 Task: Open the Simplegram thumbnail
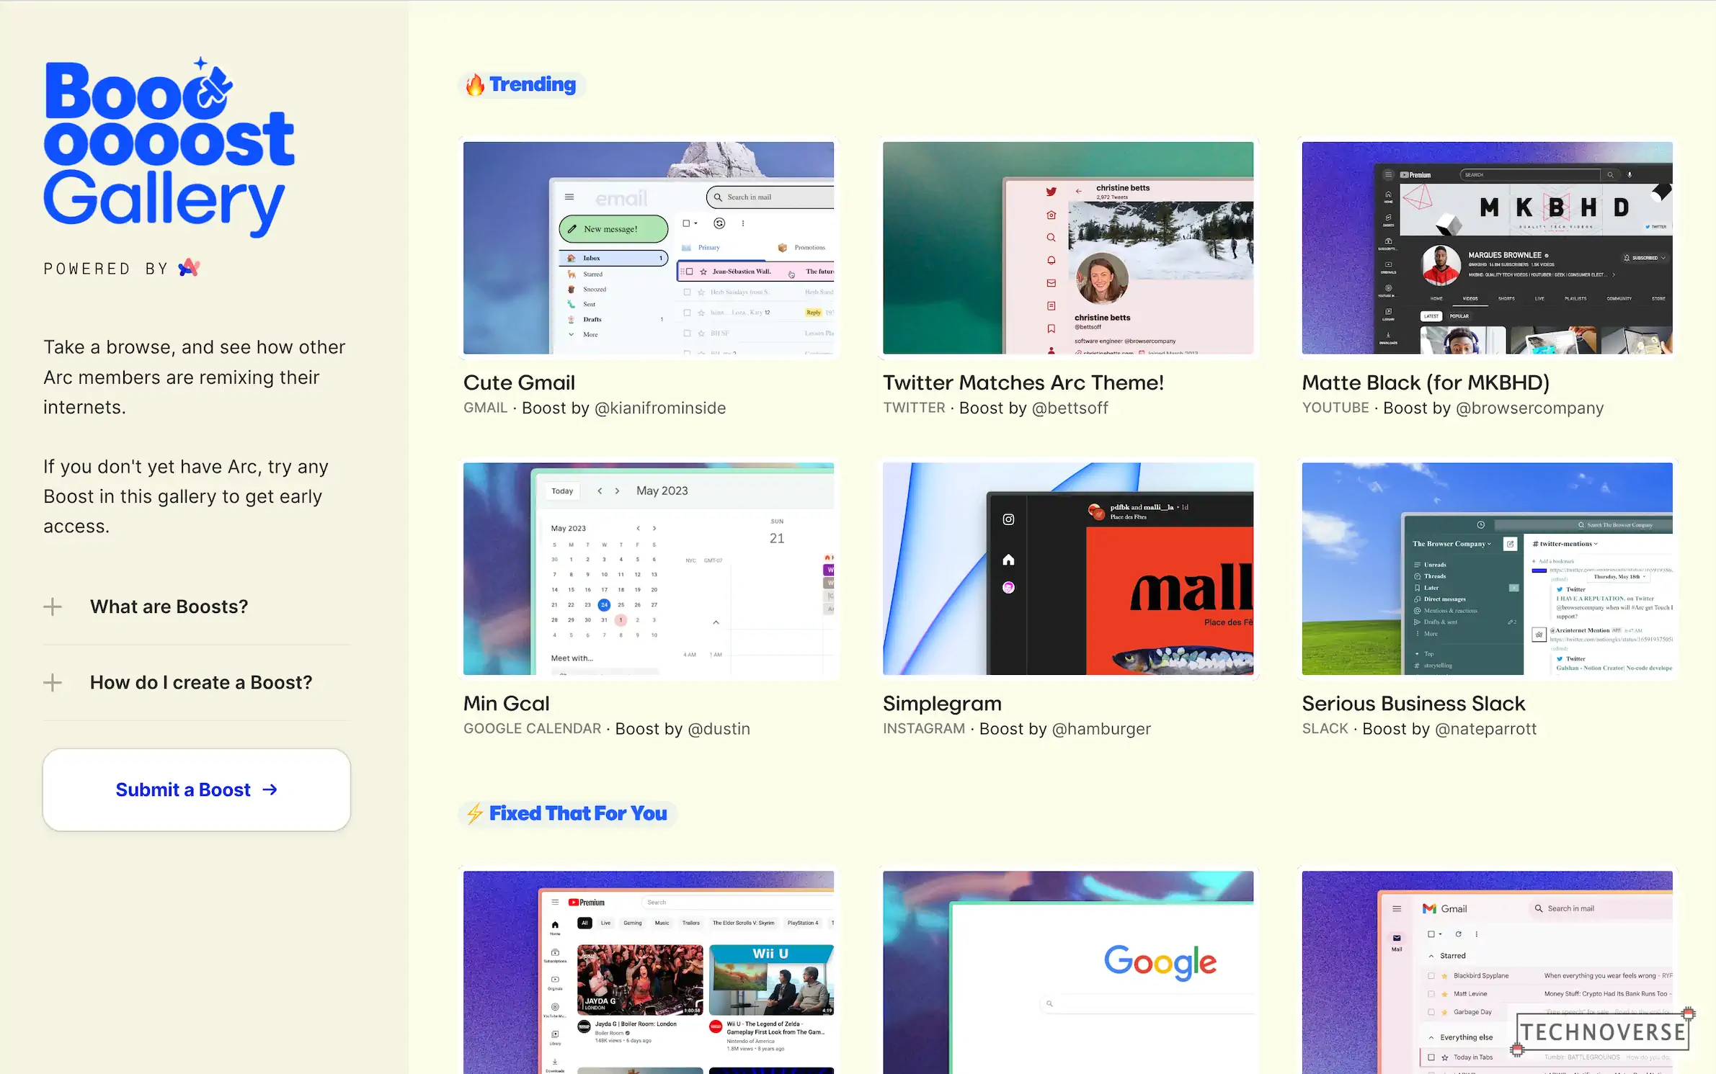pyautogui.click(x=1068, y=568)
